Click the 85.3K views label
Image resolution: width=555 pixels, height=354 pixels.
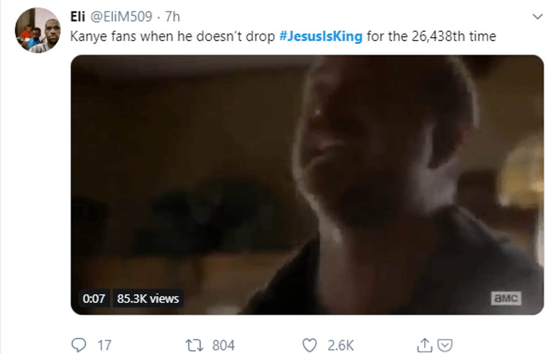tap(148, 299)
